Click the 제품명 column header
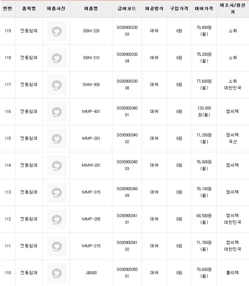Screen dimensions: 249x286 pos(91,9)
